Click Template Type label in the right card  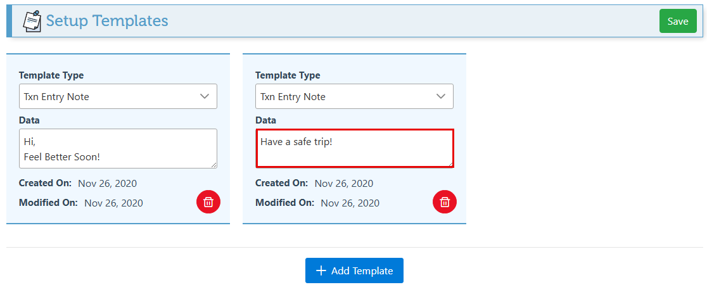[288, 75]
